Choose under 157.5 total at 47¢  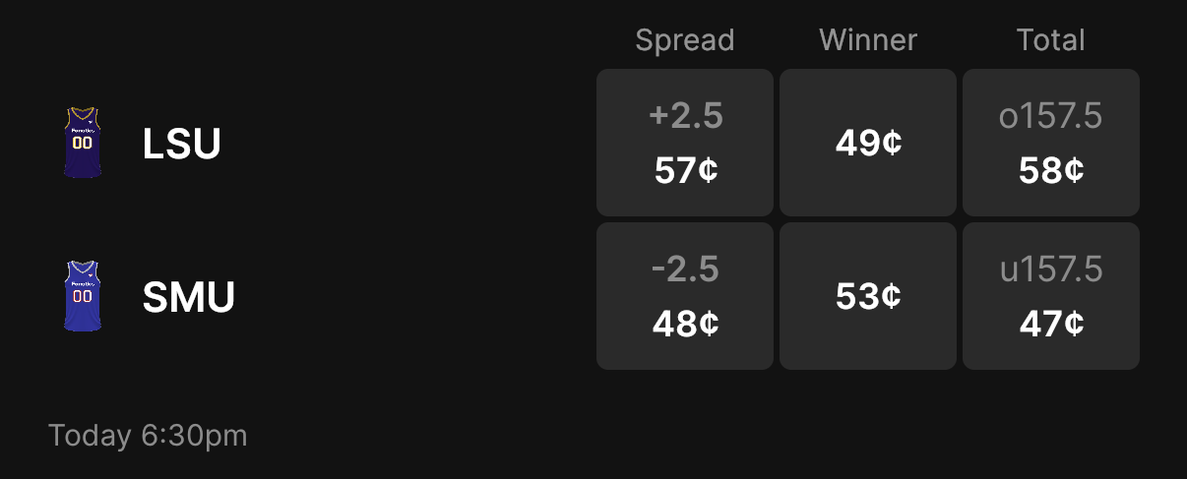1051,296
